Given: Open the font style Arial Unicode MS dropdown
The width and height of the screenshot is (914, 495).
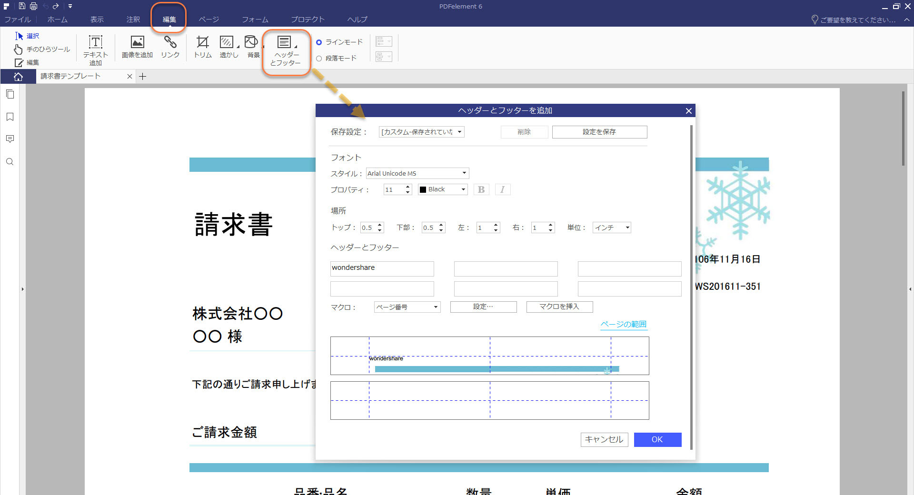Looking at the screenshot, I should (417, 173).
